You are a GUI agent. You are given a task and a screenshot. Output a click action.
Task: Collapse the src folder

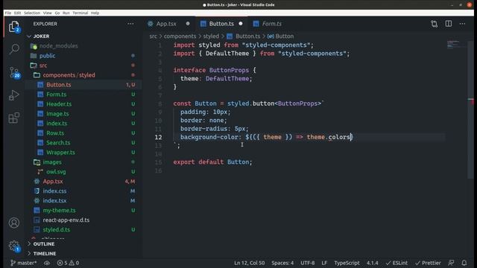[83, 66]
